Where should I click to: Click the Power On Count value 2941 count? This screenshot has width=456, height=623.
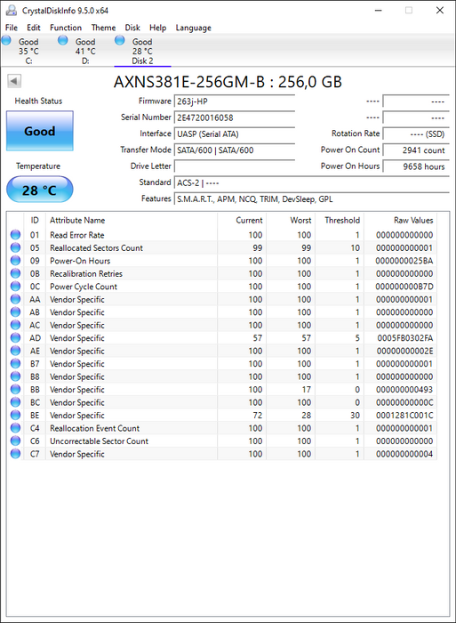[x=416, y=150]
